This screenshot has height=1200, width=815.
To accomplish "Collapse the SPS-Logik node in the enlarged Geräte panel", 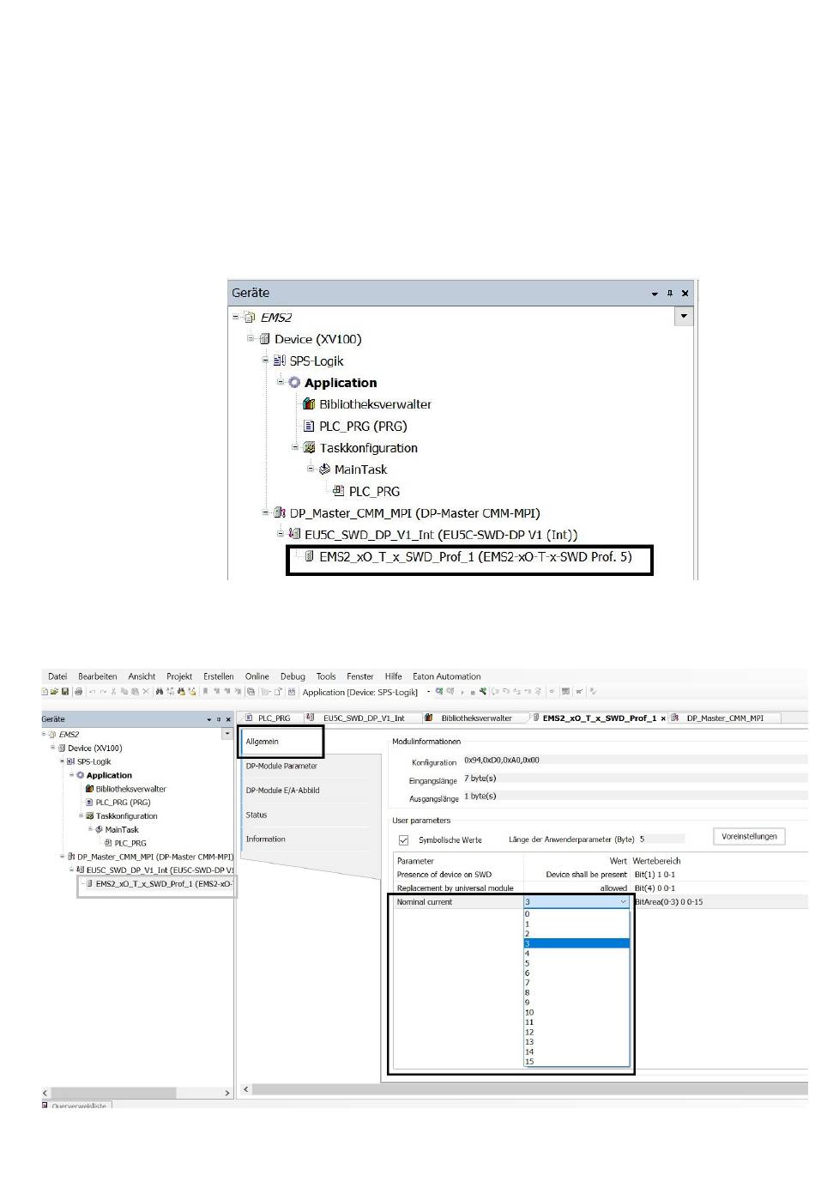I will 265,361.
